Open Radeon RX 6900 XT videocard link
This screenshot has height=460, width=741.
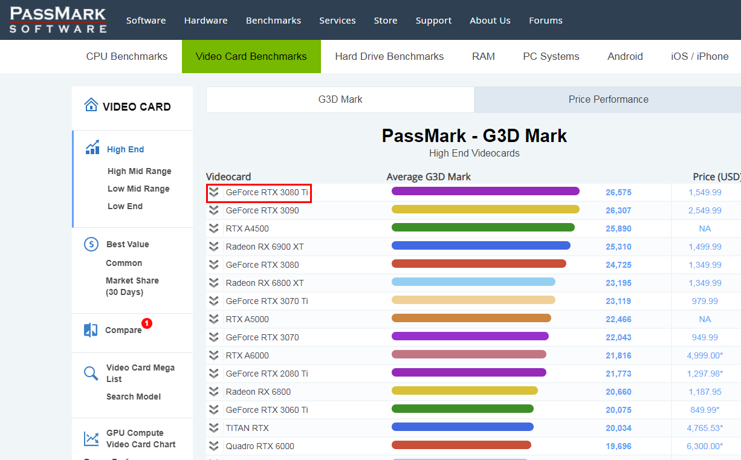[x=265, y=247]
